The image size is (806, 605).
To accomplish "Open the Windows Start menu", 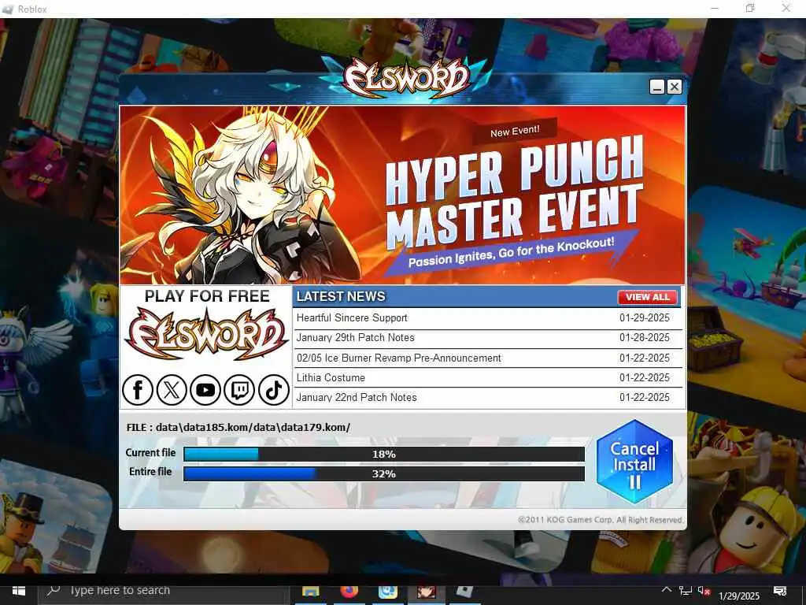I will pos(19,591).
